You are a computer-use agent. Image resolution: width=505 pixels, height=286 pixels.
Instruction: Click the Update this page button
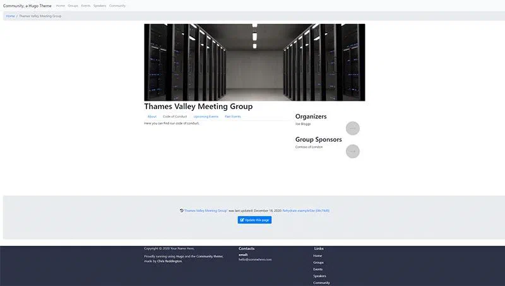[x=254, y=220]
